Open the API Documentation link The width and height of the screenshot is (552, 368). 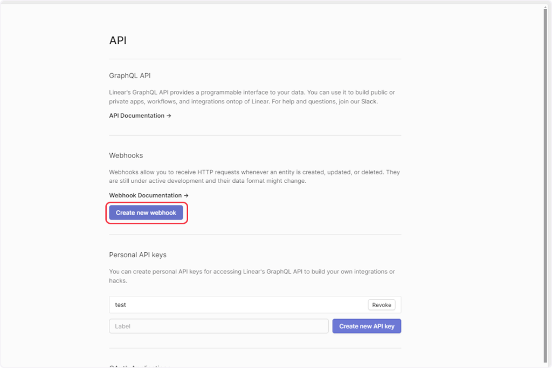pyautogui.click(x=137, y=116)
